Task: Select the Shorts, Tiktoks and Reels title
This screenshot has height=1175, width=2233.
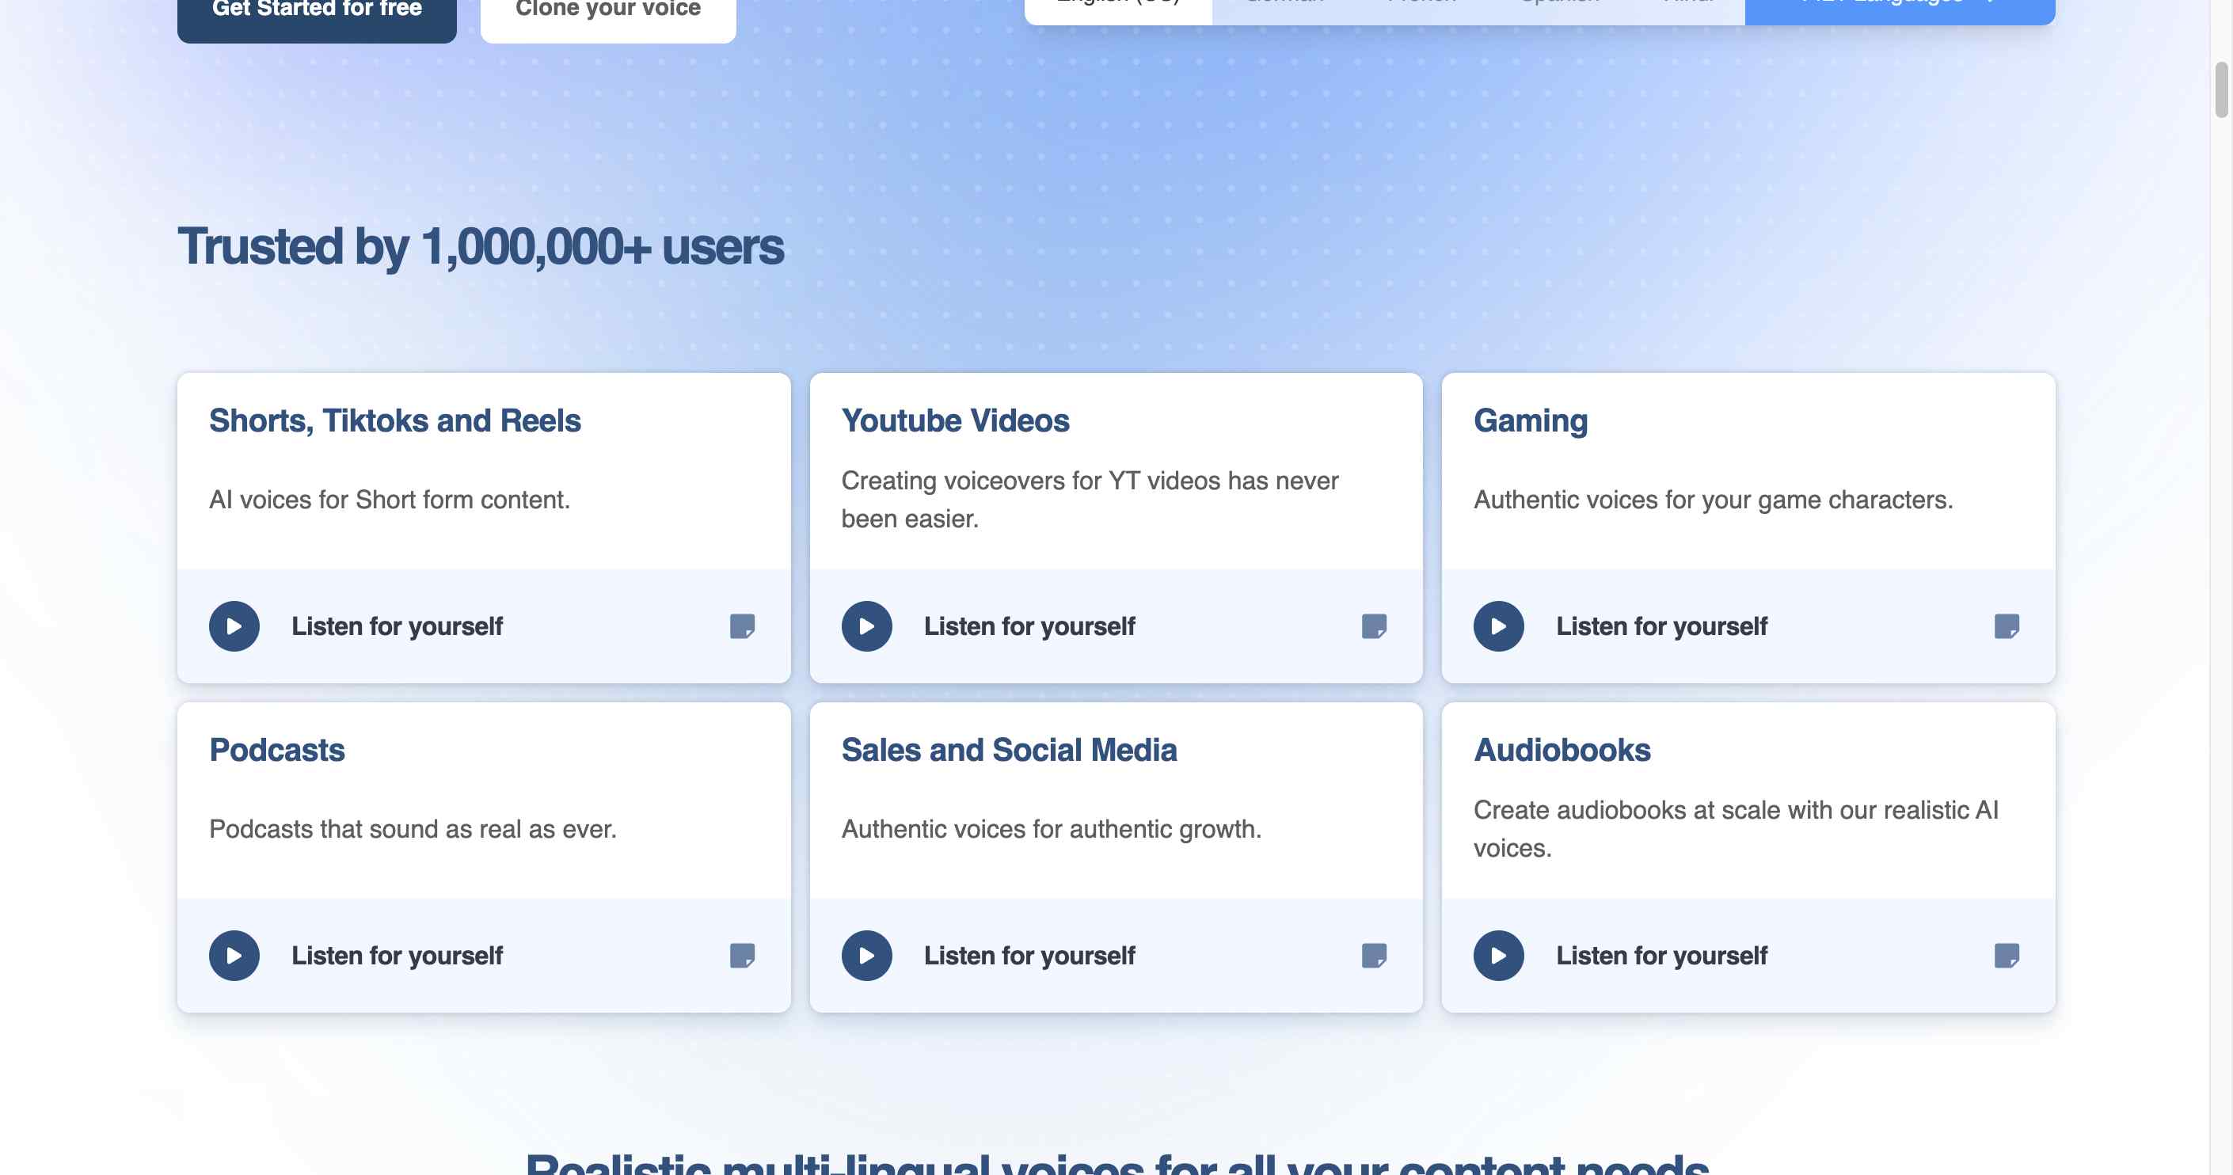Action: 395,421
